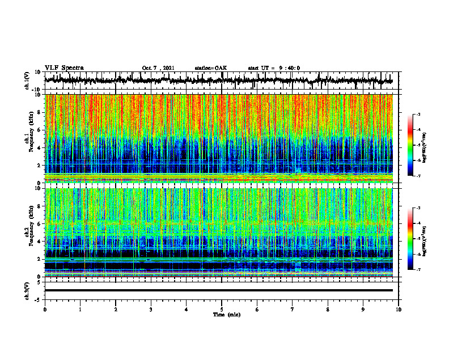Screen dimensions: 449x347
Task: Click the "VLF Spectra" plot title
Action: point(64,68)
